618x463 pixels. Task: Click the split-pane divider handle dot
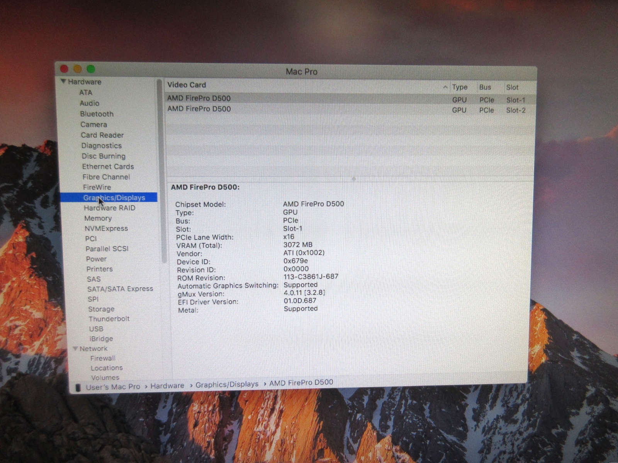tap(353, 179)
